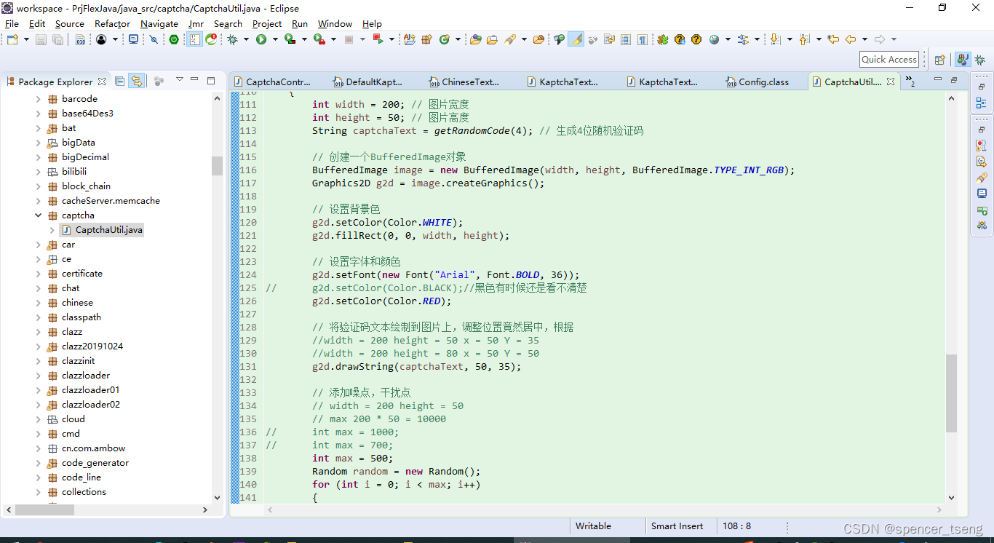The width and height of the screenshot is (994, 543).
Task: Toggle Skip All Breakpoints
Action: (154, 39)
